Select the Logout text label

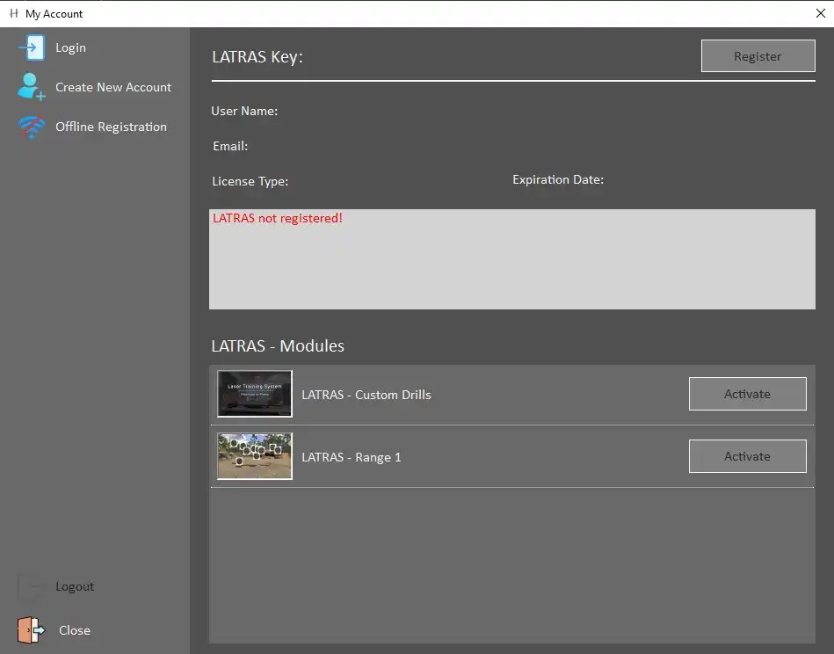(x=75, y=586)
